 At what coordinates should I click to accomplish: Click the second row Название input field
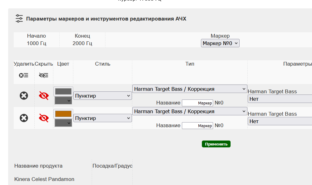coord(197,126)
